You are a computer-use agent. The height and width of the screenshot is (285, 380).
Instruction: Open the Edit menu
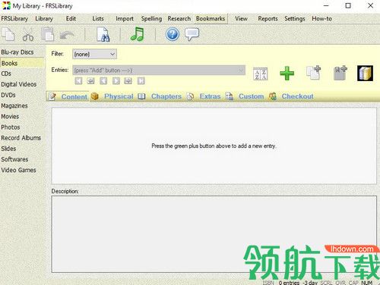pos(71,19)
